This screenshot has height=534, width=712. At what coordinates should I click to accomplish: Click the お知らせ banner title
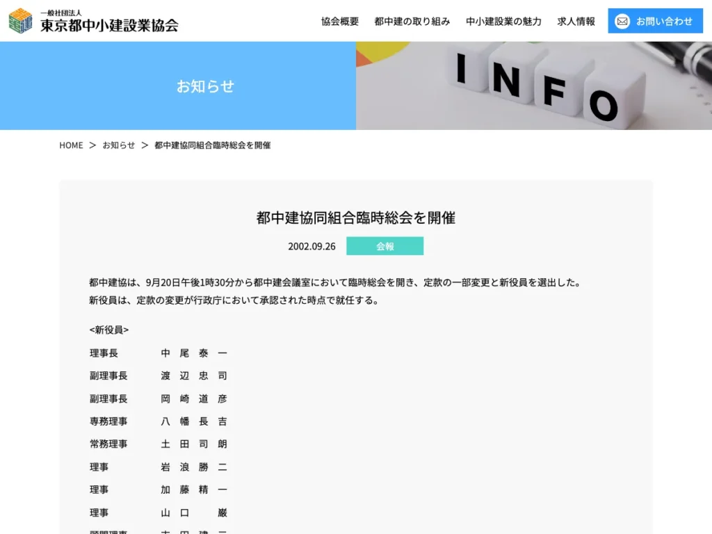point(205,86)
